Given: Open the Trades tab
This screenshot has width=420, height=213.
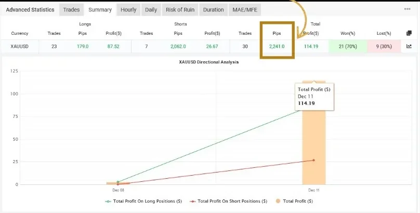Looking at the screenshot, I should [x=71, y=10].
